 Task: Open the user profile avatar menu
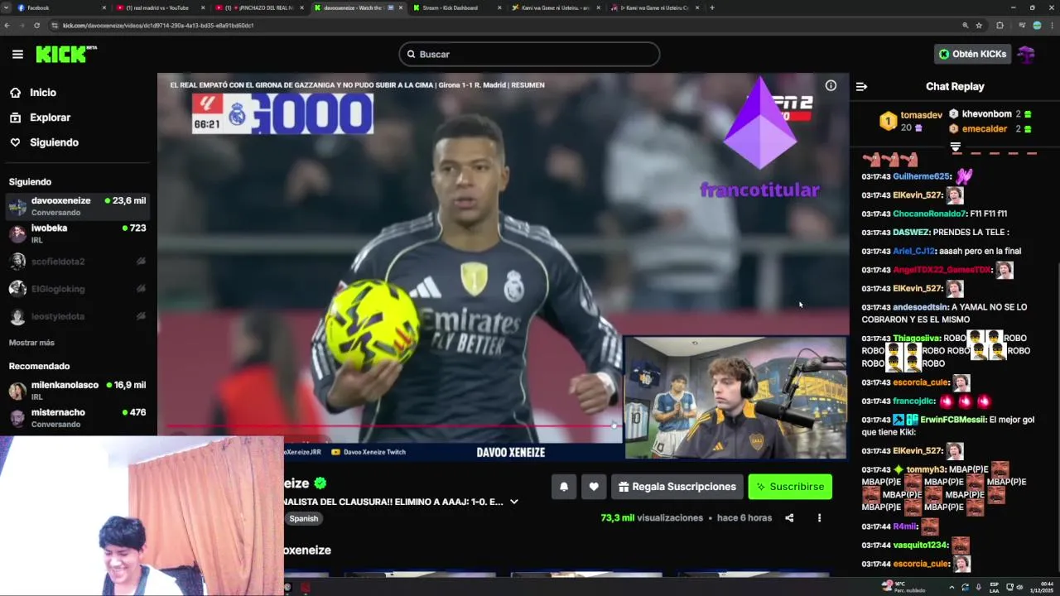(1027, 54)
